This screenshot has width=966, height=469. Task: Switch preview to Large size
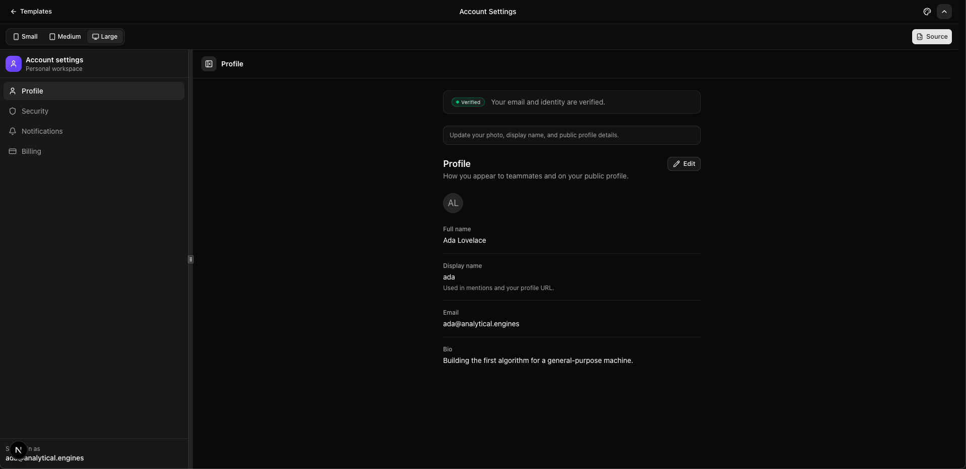coord(105,37)
